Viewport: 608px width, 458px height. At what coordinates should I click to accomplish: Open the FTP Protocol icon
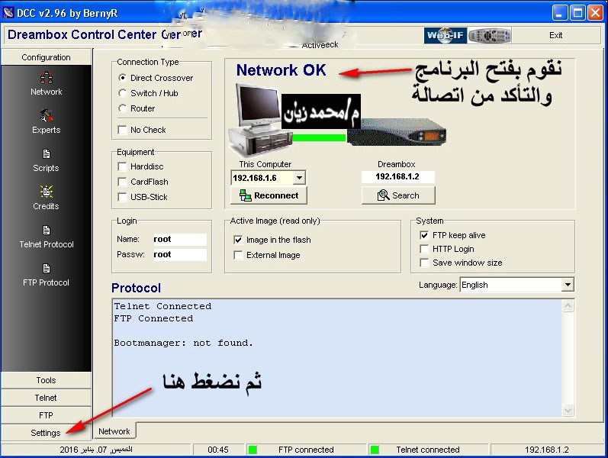tap(46, 269)
